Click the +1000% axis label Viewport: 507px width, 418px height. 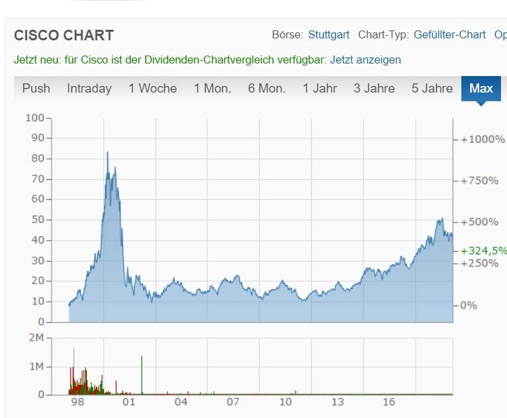483,140
